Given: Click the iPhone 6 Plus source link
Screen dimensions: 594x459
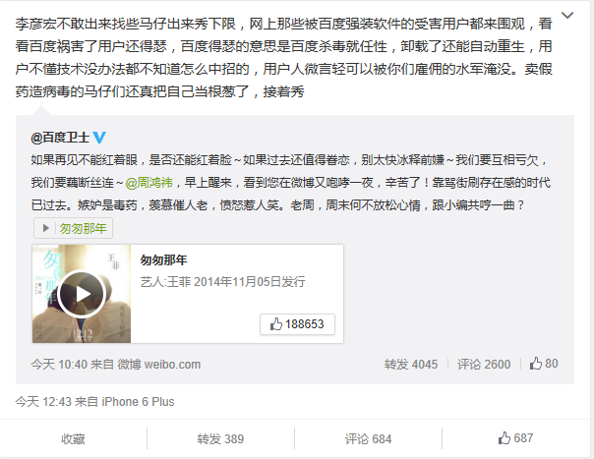Looking at the screenshot, I should tap(138, 401).
